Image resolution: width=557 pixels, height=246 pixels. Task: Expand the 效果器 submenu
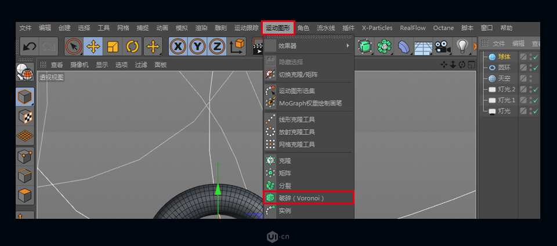308,46
